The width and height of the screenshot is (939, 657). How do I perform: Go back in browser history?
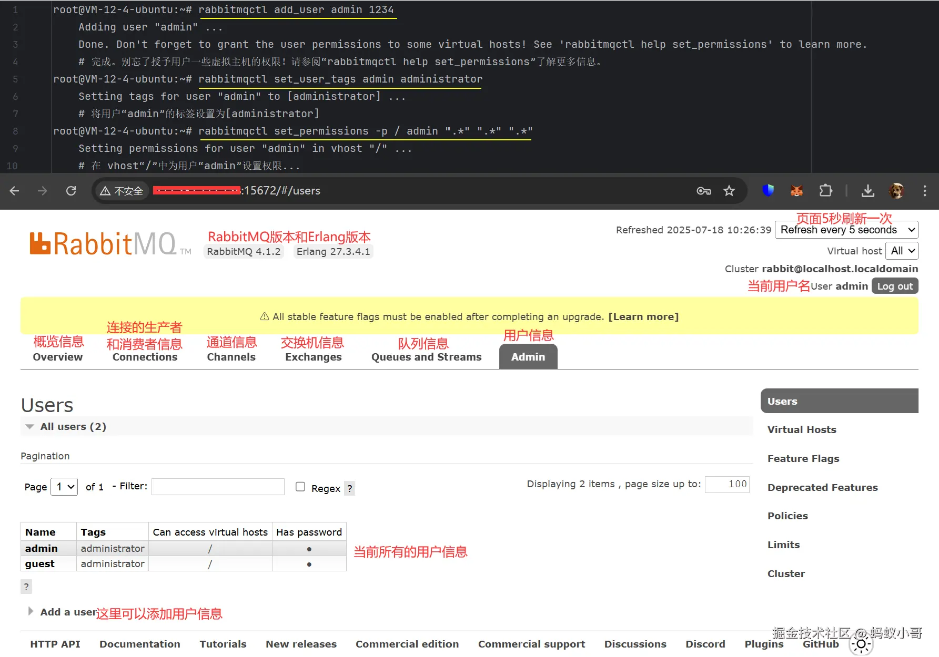[x=15, y=191]
